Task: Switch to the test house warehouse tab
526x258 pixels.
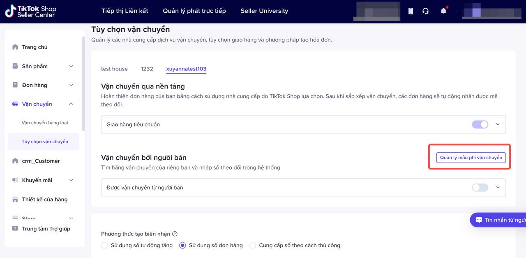Action: 114,69
